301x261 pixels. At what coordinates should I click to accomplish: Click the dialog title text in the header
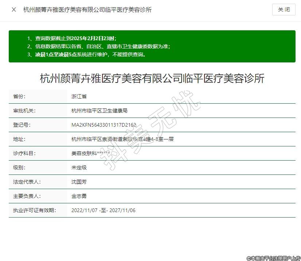coord(87,9)
